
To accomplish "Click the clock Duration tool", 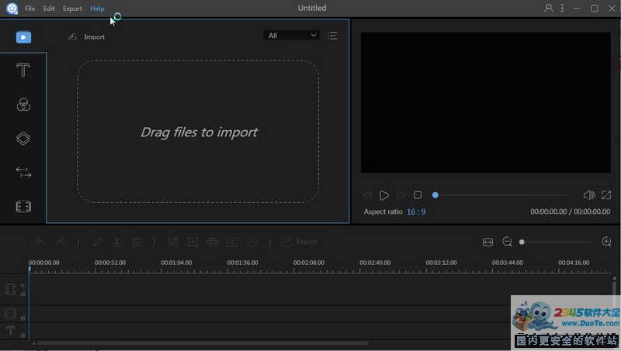I will point(252,242).
